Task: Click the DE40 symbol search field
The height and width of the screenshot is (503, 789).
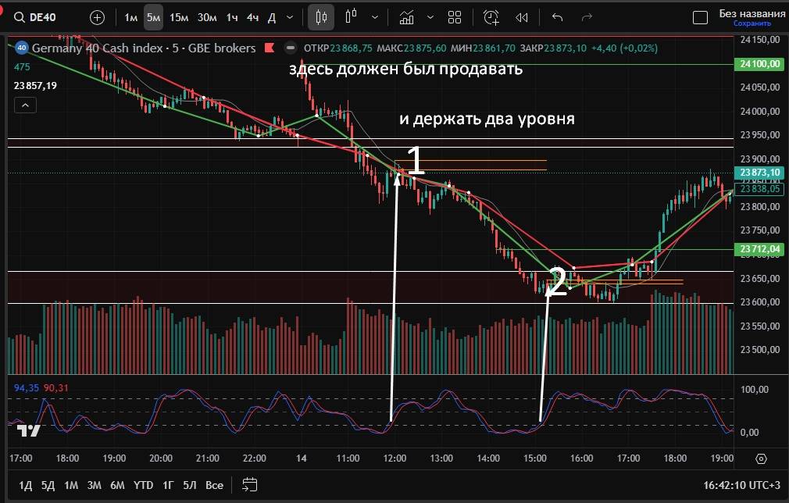Action: coord(44,16)
